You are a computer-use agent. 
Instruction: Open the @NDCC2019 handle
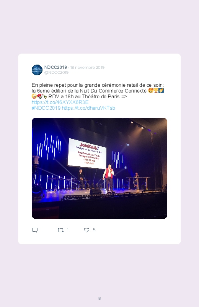pos(56,72)
